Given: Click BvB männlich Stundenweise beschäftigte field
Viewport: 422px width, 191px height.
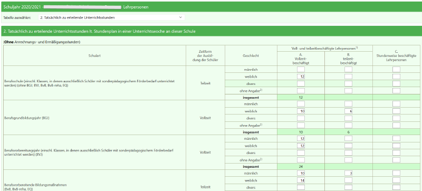Looking at the screenshot, I should [x=396, y=173].
